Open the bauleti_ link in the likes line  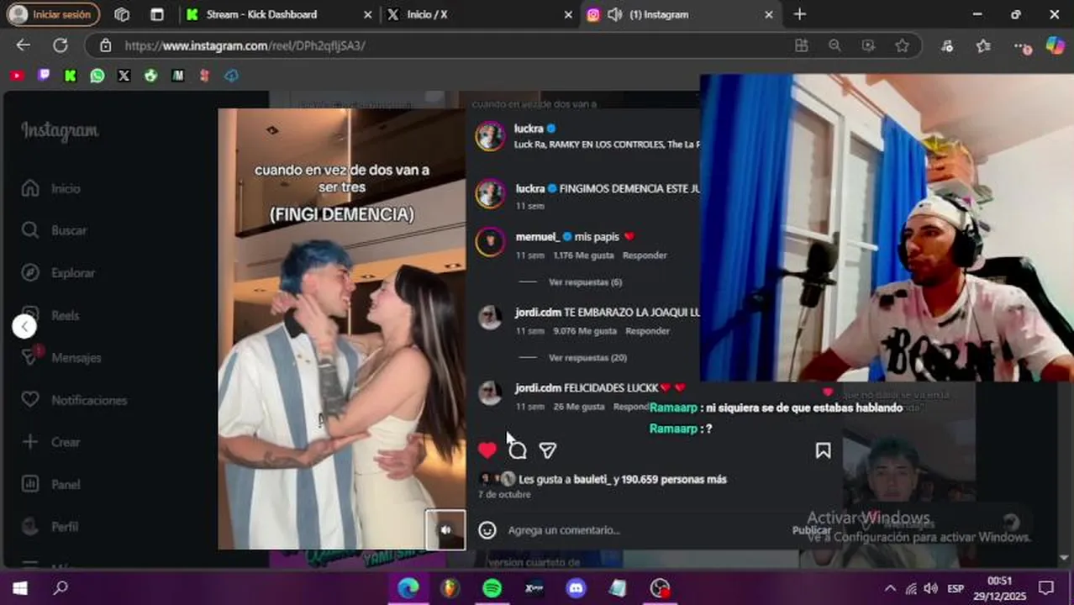pyautogui.click(x=592, y=480)
